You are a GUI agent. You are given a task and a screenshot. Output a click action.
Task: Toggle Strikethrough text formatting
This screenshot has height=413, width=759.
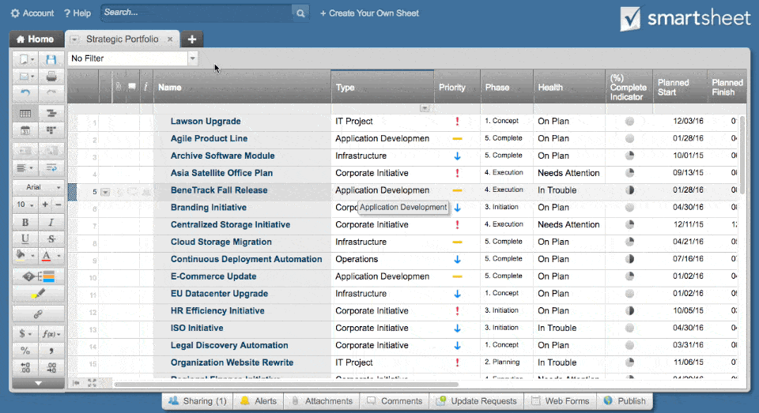click(51, 238)
